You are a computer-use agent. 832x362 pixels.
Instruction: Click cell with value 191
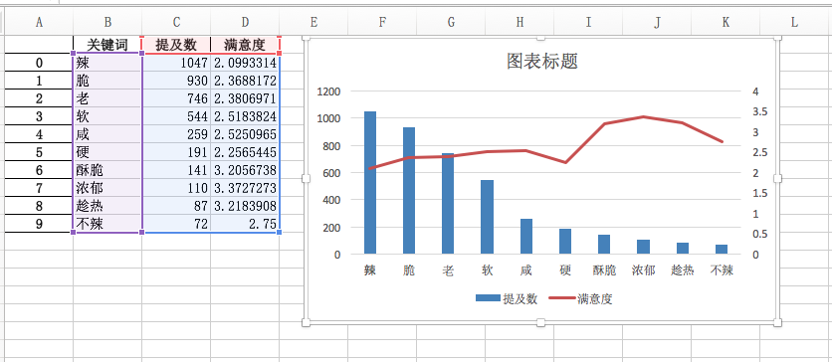[x=176, y=152]
